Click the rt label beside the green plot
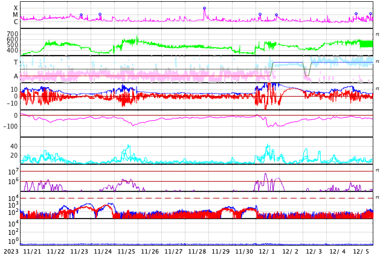The image size is (383, 256). point(377,34)
